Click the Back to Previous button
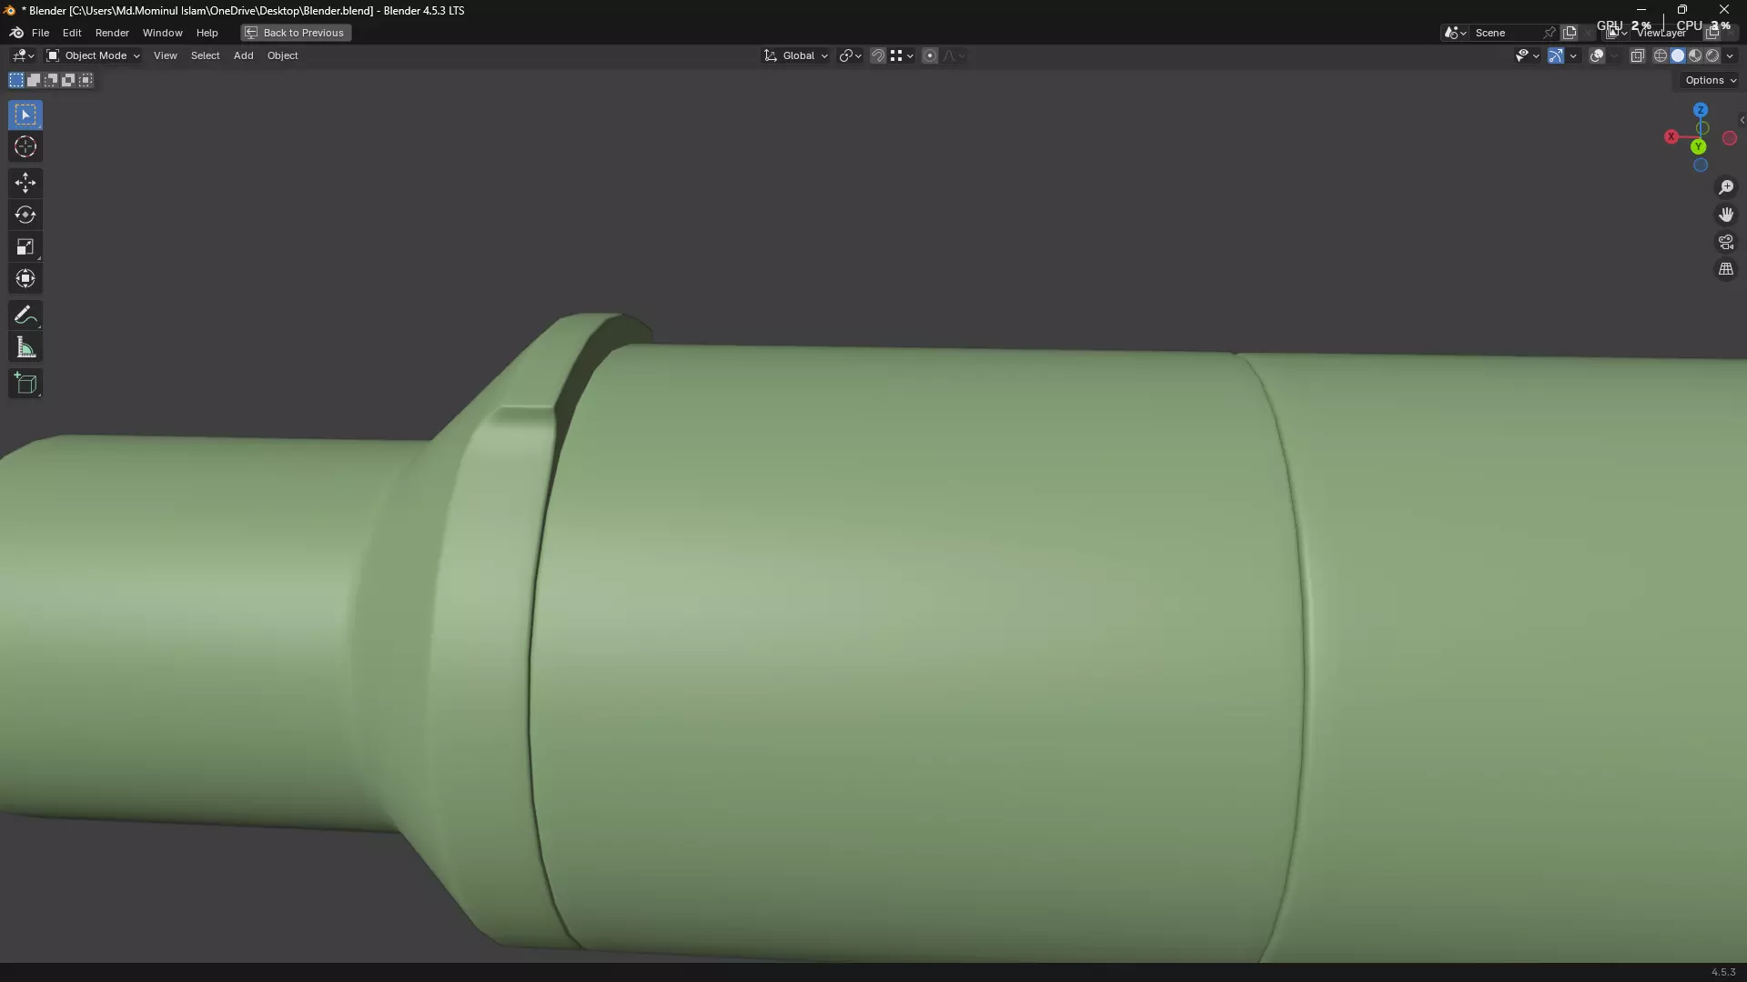Viewport: 1747px width, 982px height. click(296, 33)
